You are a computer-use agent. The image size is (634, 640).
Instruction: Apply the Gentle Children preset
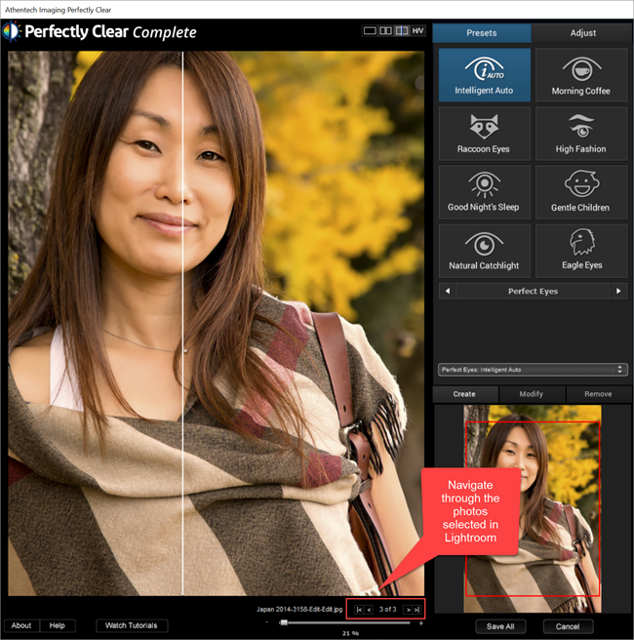tap(581, 192)
